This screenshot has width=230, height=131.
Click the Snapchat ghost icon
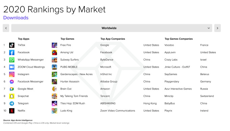click(x=12, y=96)
